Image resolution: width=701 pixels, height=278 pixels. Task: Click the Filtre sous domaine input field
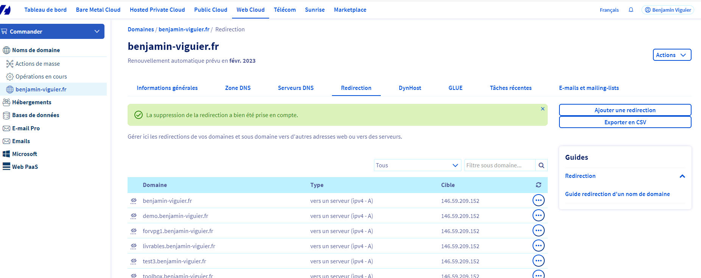click(499, 165)
